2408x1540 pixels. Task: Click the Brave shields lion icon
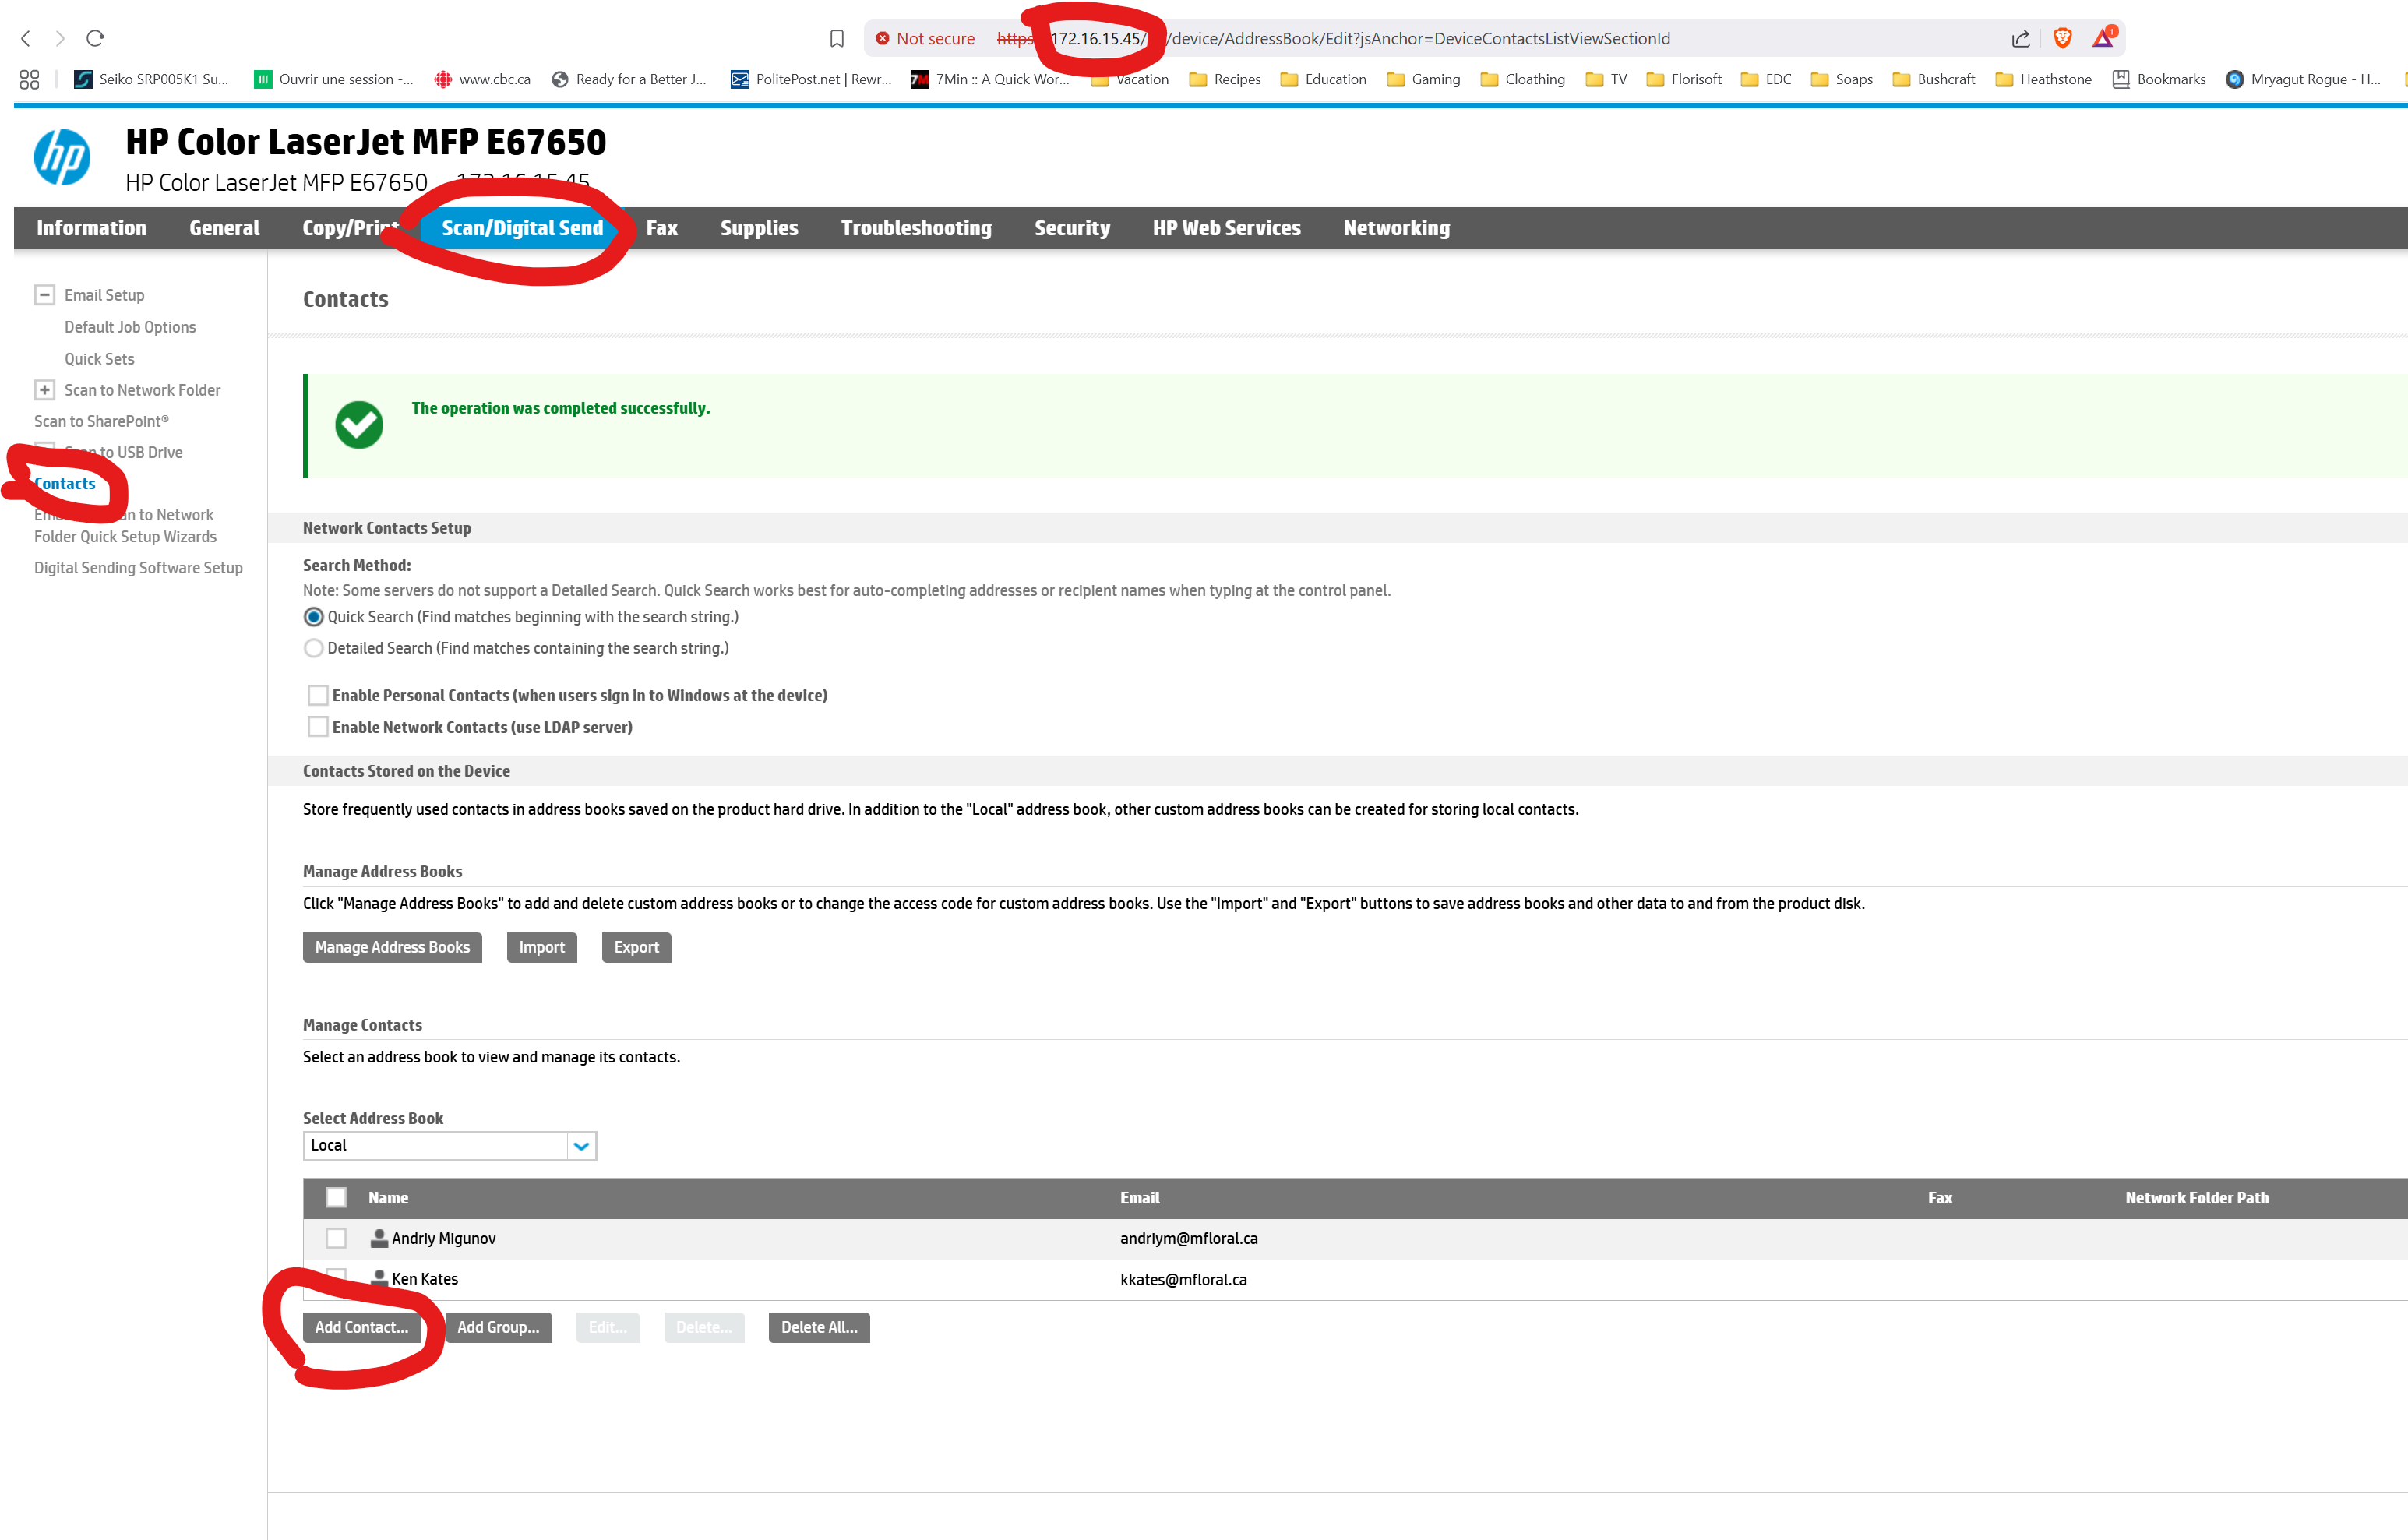click(2062, 38)
